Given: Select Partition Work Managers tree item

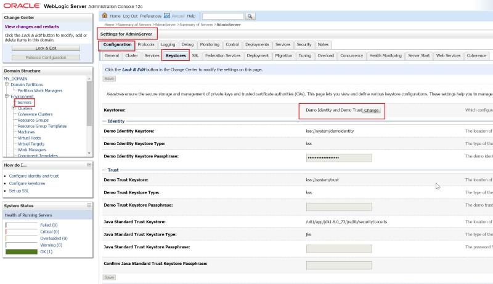Looking at the screenshot, I should (x=40, y=90).
